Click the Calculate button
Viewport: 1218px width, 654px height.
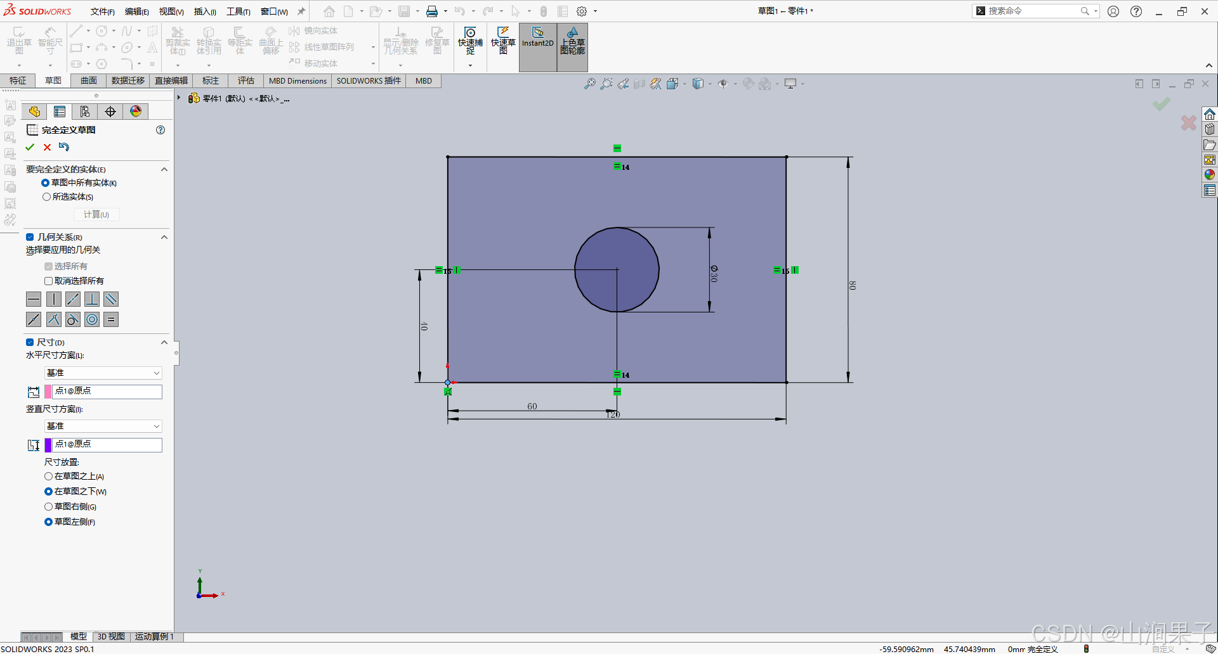tap(96, 215)
